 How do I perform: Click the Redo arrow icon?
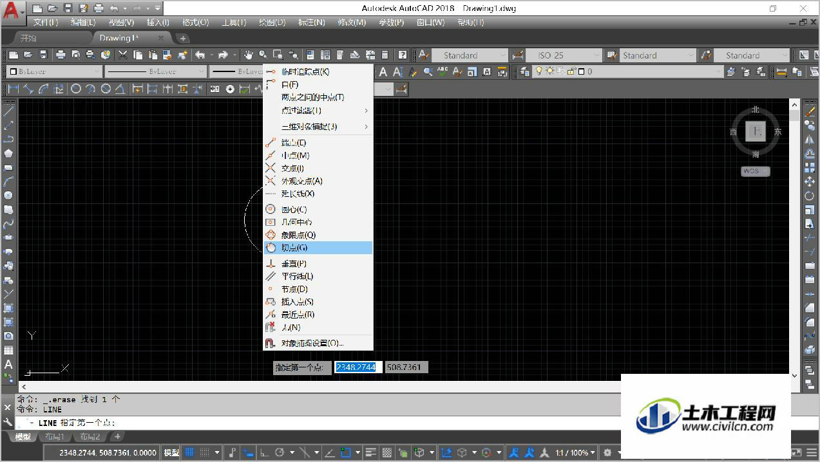[223, 55]
